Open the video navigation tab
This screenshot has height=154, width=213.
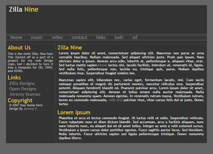57,37
